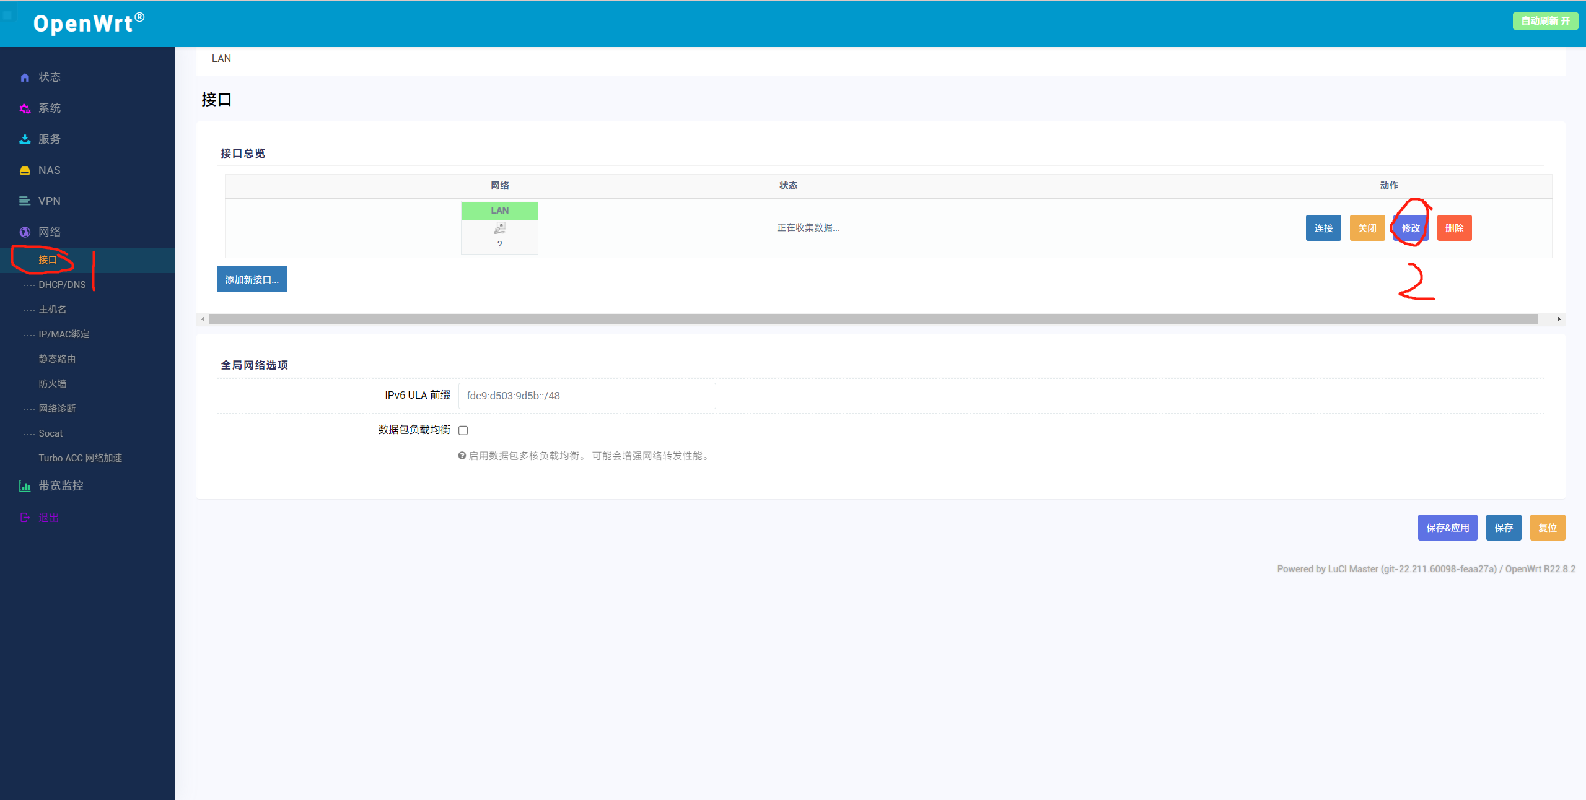Expand the 服务 menu section
This screenshot has width=1586, height=800.
50,139
